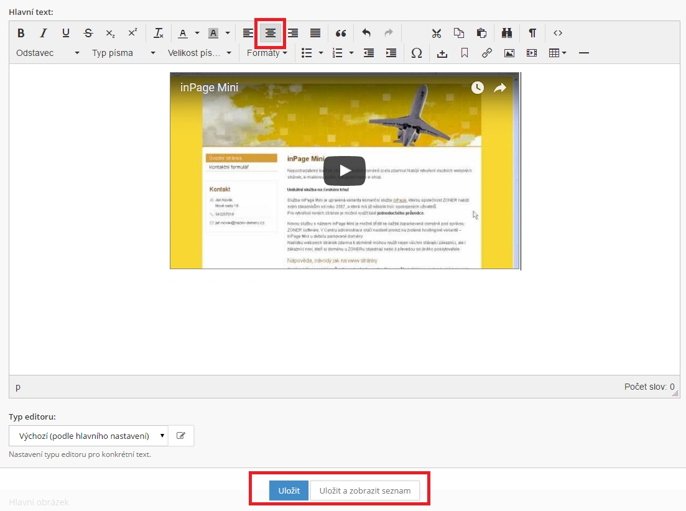686x511 pixels.
Task: Align text center
Action: click(x=271, y=33)
